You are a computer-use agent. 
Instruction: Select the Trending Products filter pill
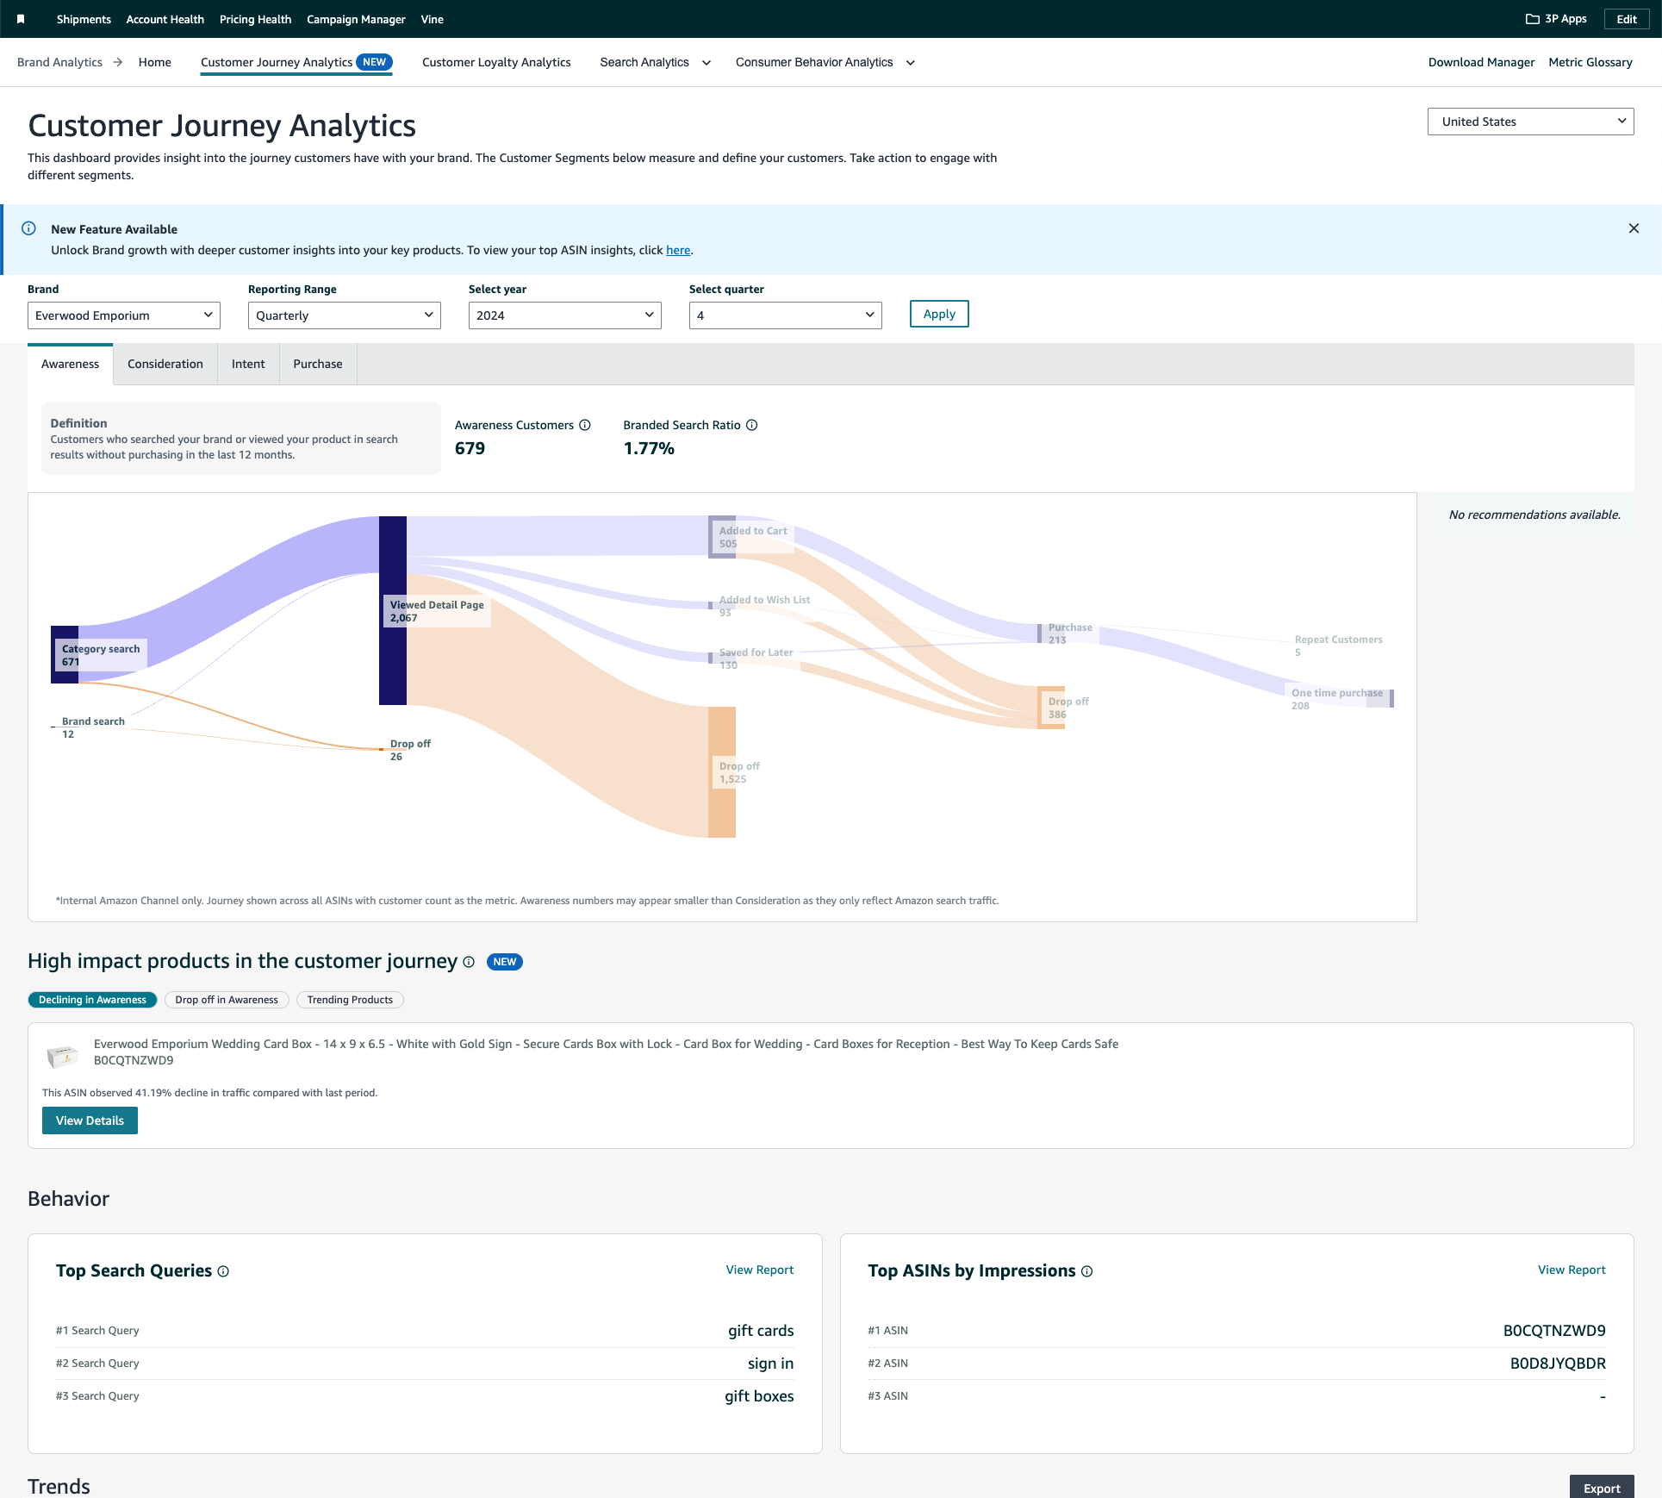[x=350, y=1000]
